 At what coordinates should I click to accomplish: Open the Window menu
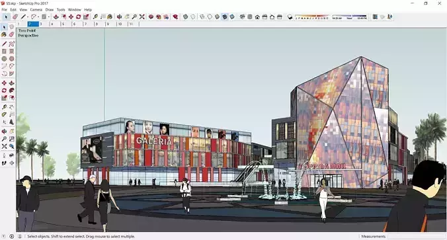click(75, 9)
